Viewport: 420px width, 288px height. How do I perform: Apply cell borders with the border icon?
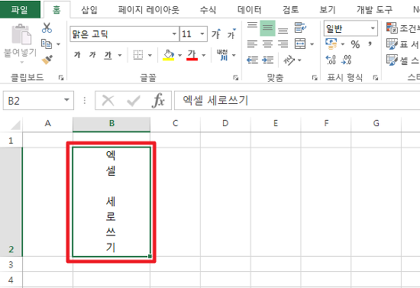138,55
